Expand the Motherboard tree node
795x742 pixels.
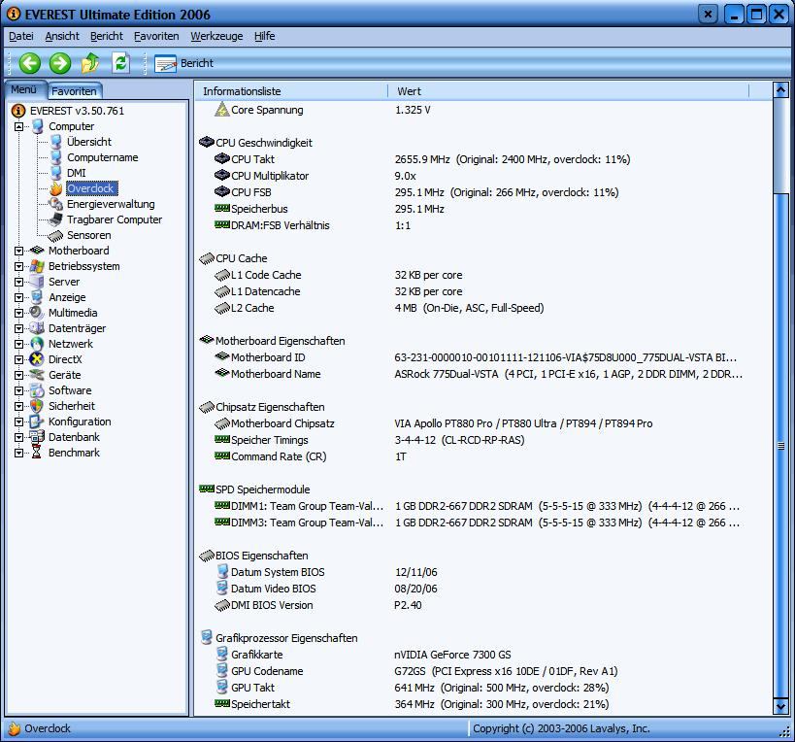(18, 251)
